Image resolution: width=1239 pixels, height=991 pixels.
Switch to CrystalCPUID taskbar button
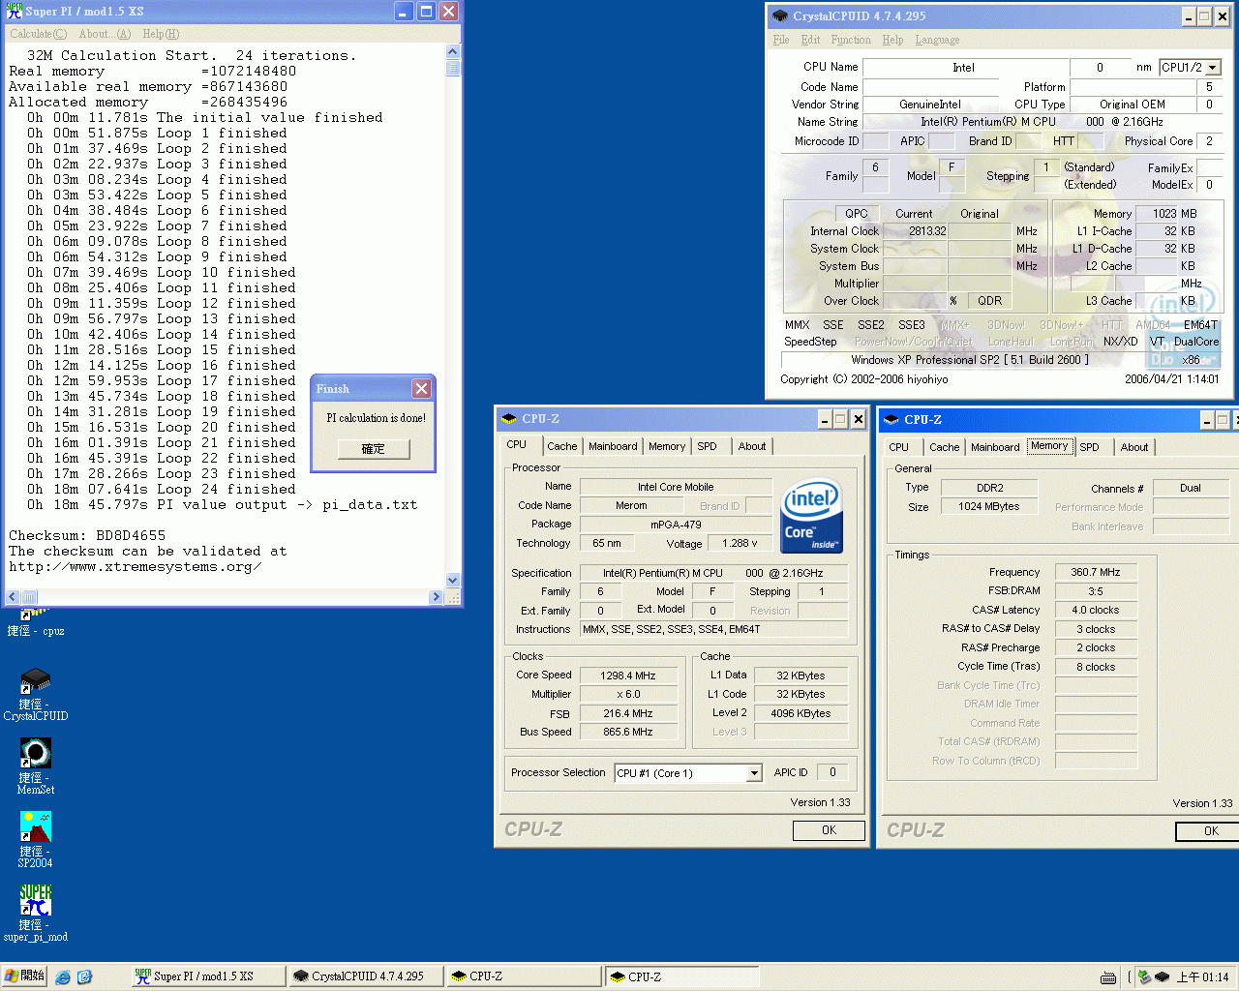[366, 976]
